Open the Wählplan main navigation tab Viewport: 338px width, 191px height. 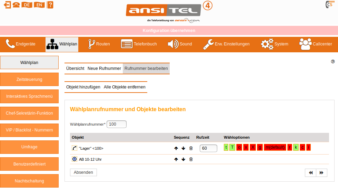[62, 44]
